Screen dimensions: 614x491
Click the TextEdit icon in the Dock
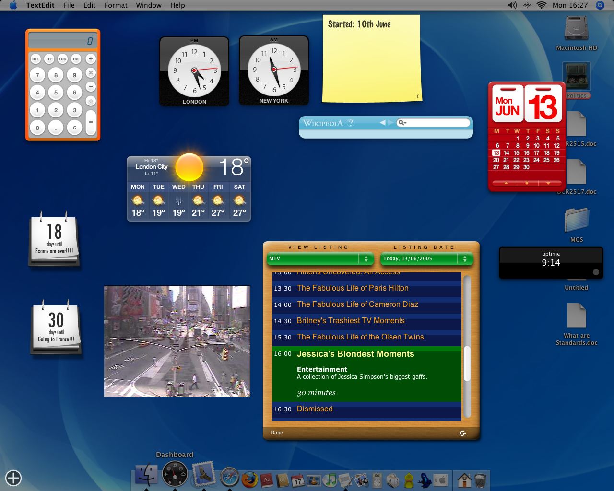click(x=345, y=480)
